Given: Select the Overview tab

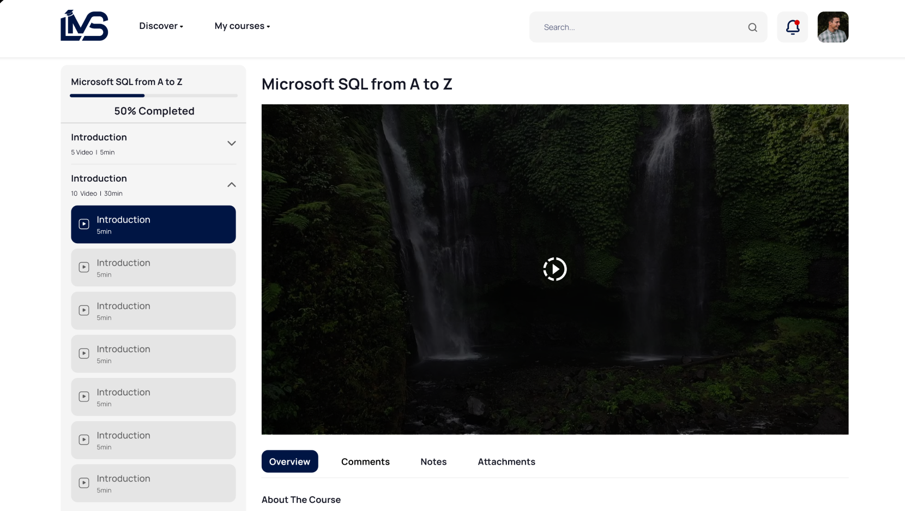Looking at the screenshot, I should click(x=289, y=461).
